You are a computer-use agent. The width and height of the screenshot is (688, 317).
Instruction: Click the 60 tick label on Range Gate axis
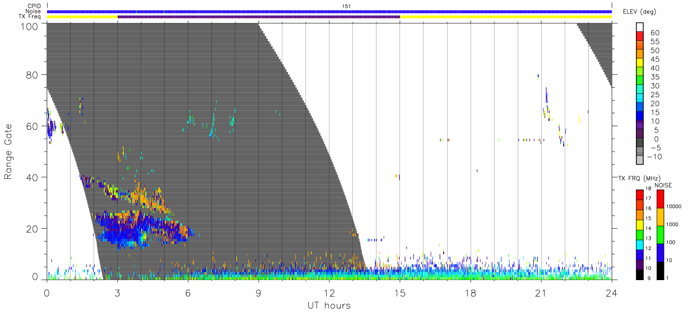point(32,126)
